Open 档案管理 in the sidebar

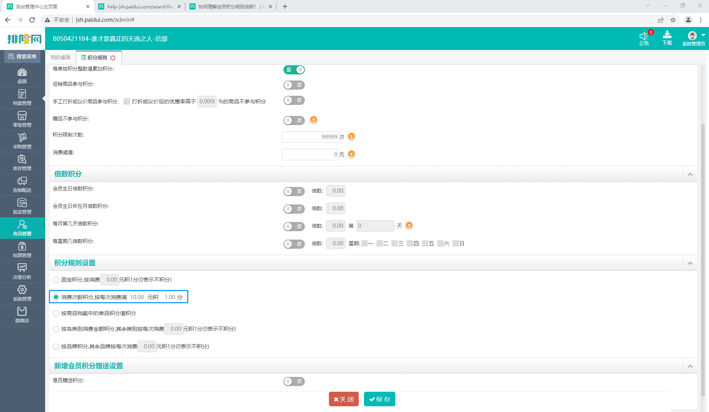pos(22,98)
